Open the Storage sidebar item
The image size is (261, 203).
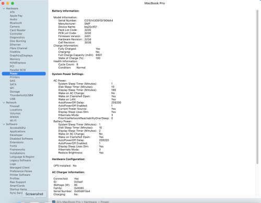point(15,92)
